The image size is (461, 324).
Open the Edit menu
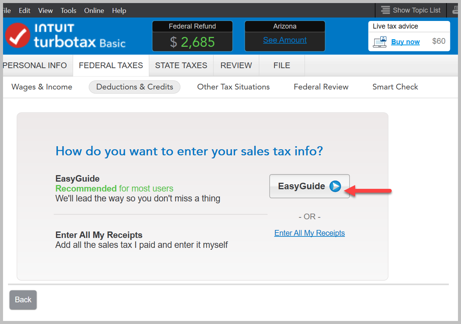(24, 11)
